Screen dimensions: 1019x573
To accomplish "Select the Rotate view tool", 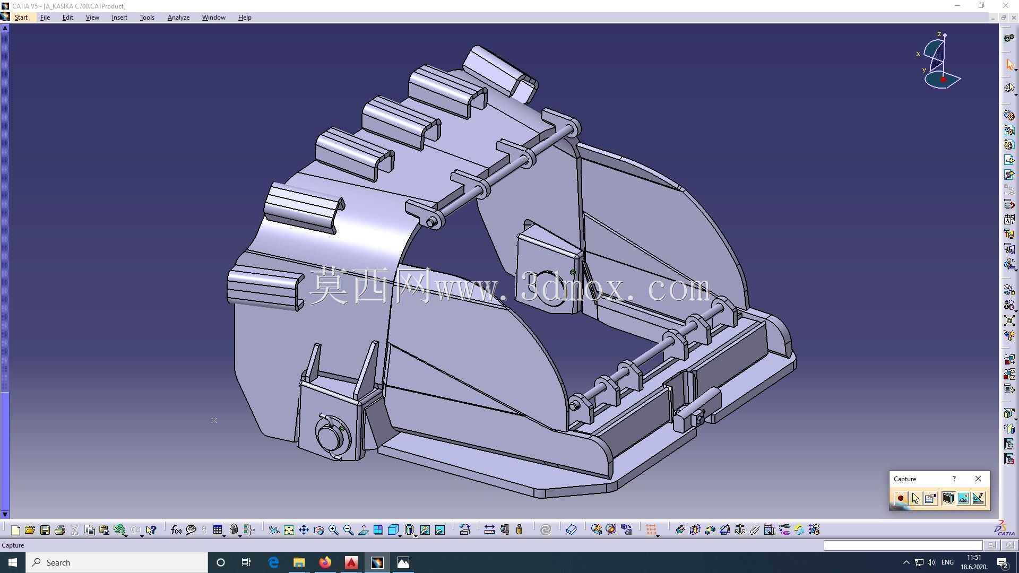I will click(318, 529).
